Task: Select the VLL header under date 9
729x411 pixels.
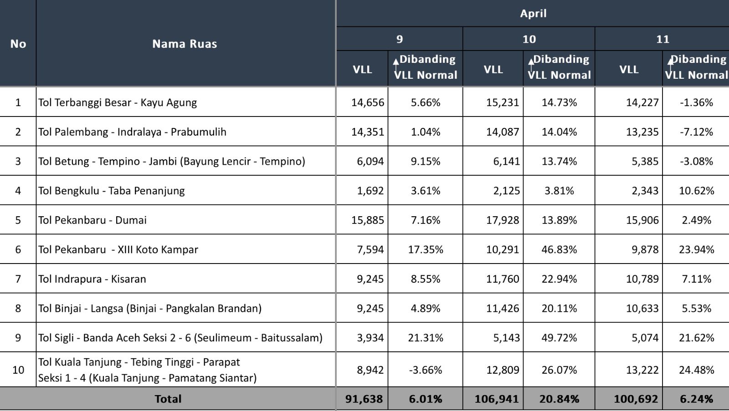Action: tap(362, 69)
